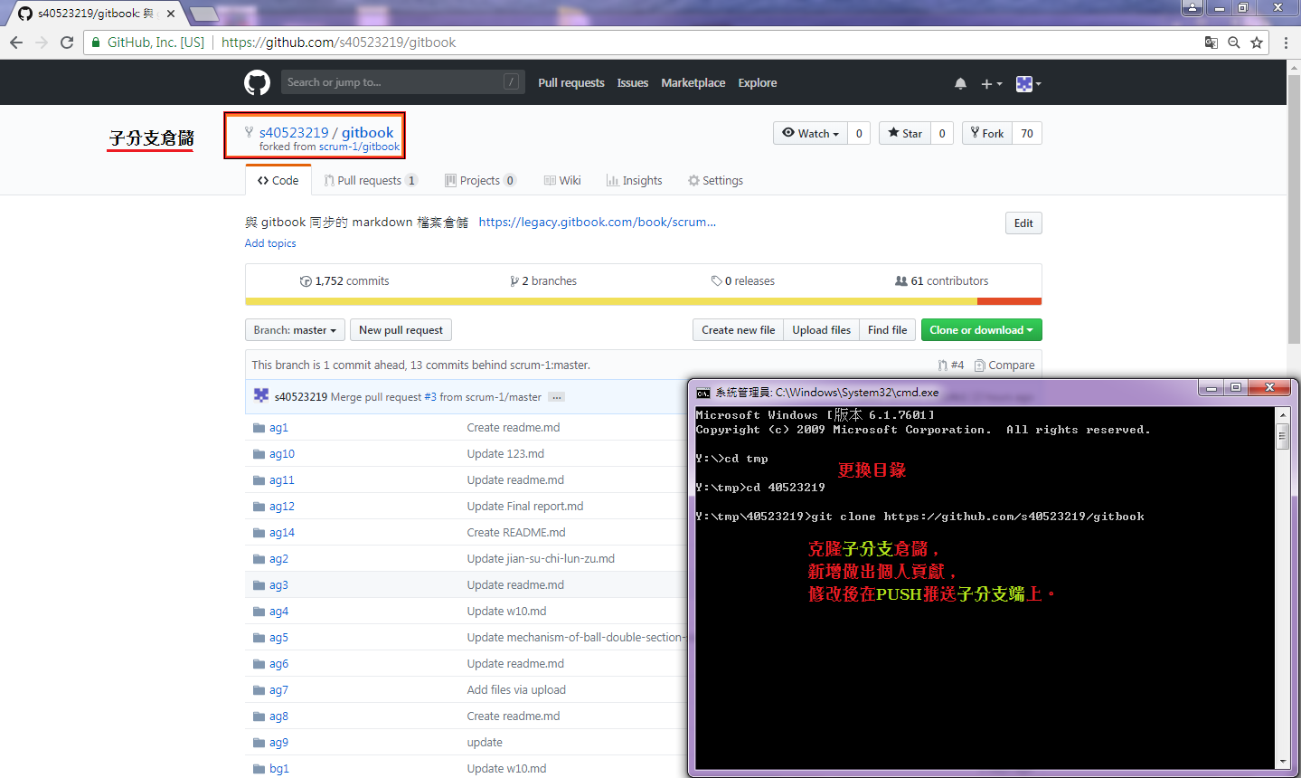This screenshot has height=778, width=1301.
Task: Open the Update Final report.md commit message
Action: 525,507
